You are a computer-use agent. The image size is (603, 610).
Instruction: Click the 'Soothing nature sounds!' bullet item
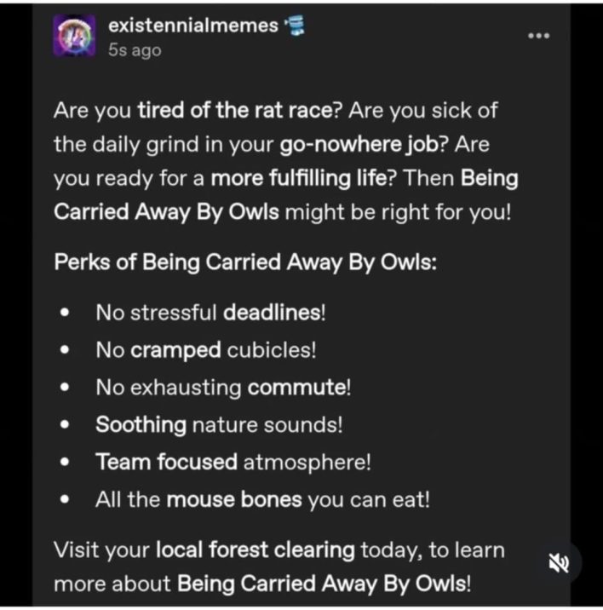219,424
